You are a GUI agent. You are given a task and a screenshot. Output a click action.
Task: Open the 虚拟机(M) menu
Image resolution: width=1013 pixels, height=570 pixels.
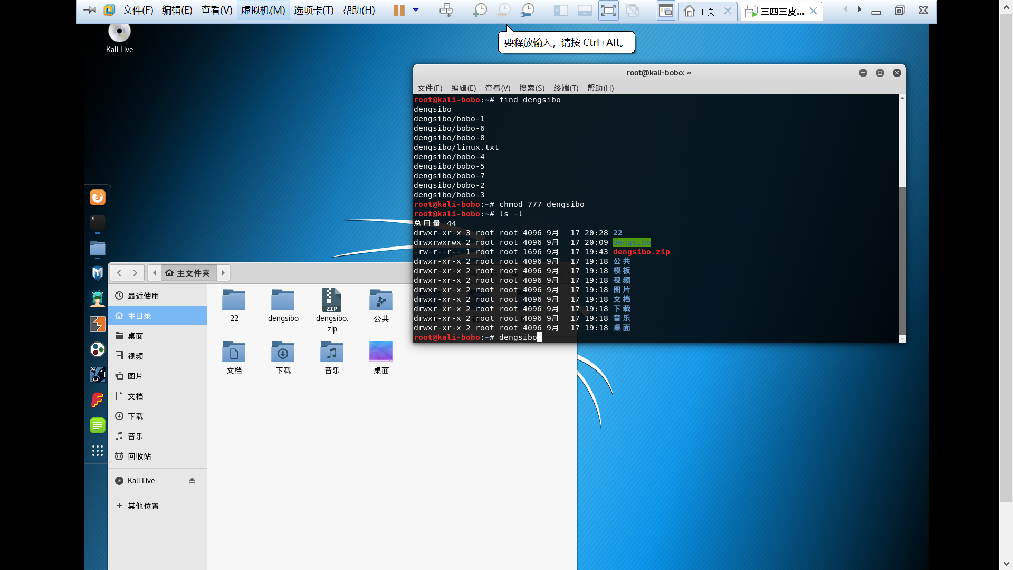click(263, 11)
